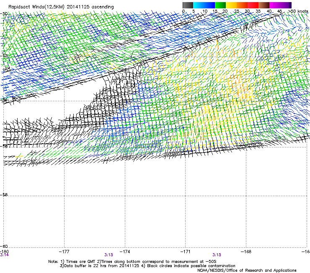Click the purple 3:15 time label near -171

[x=217, y=255]
